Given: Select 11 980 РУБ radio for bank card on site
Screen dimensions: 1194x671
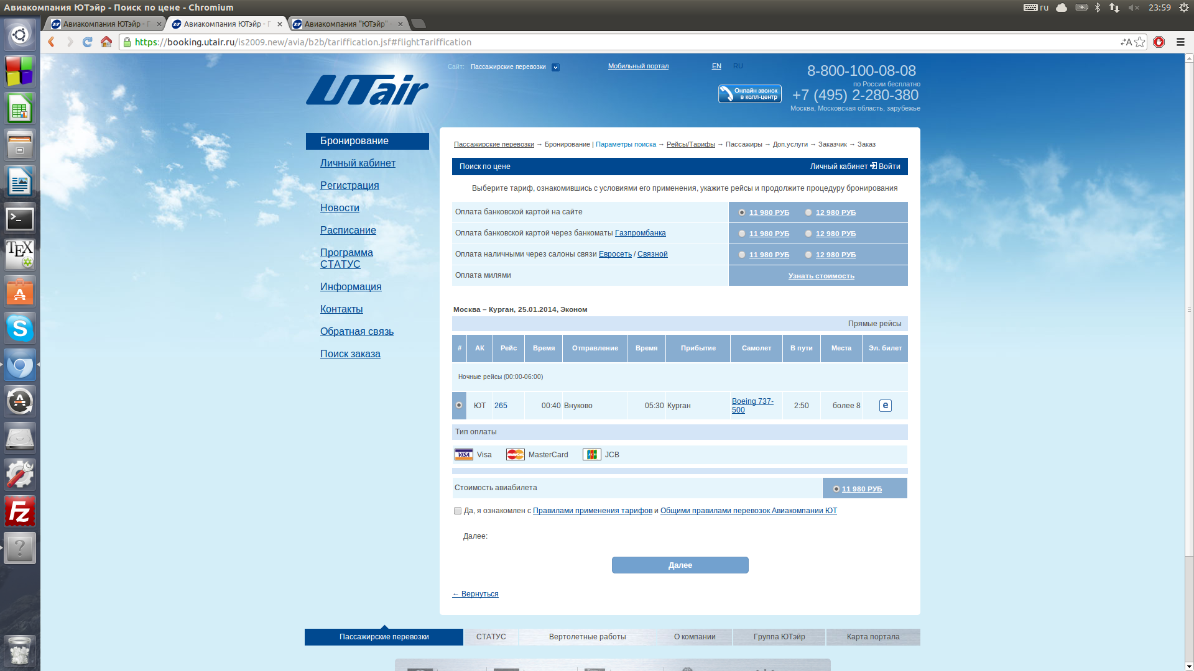Looking at the screenshot, I should 742,212.
